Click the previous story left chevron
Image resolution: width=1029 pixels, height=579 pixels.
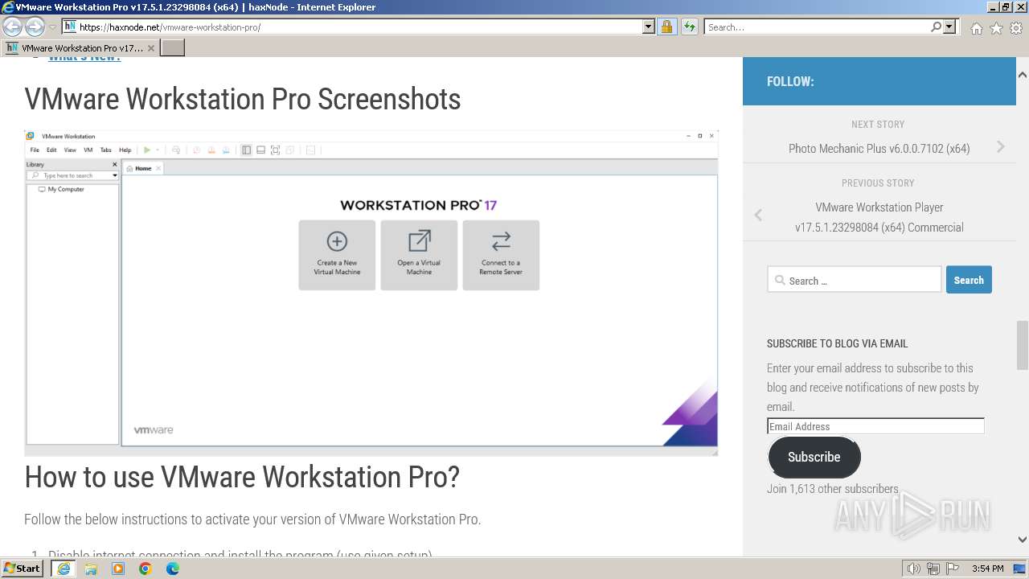coord(758,215)
